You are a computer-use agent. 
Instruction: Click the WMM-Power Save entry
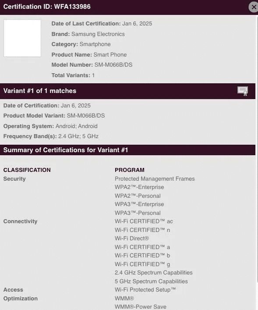pyautogui.click(x=141, y=306)
